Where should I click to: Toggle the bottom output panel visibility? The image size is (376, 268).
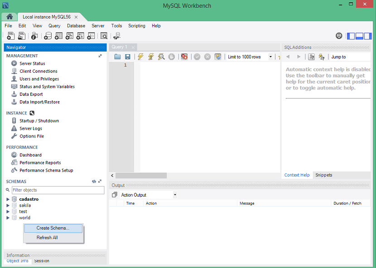359,36
